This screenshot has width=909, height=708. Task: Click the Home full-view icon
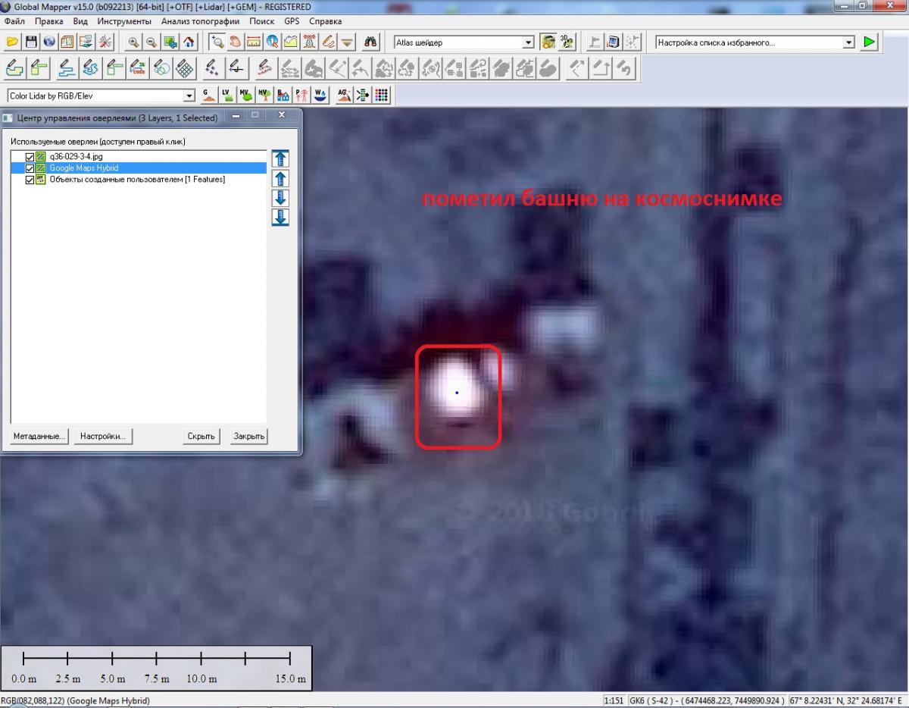pyautogui.click(x=189, y=42)
